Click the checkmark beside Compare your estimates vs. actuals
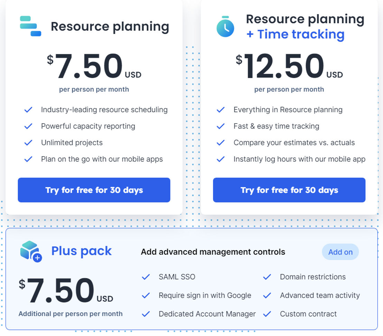383x336 pixels. point(221,143)
